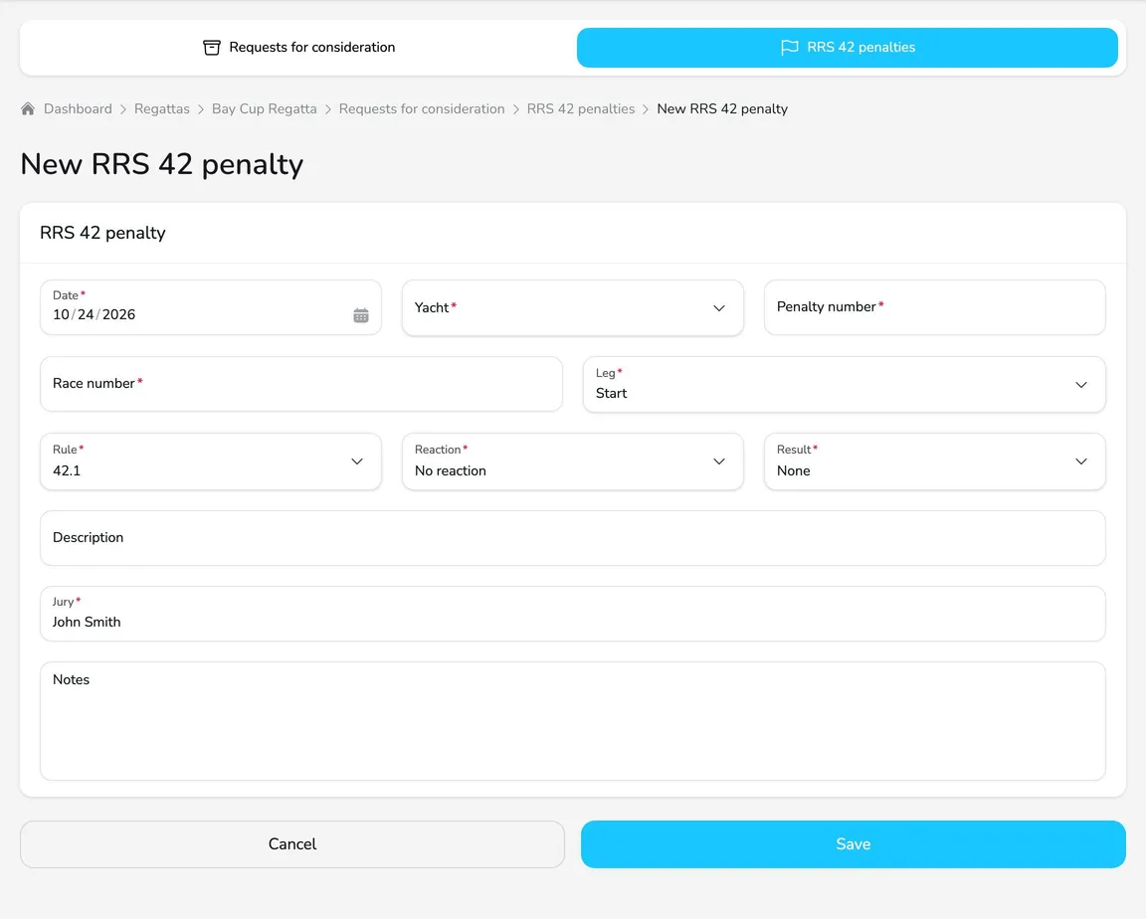The height and width of the screenshot is (919, 1146).
Task: Expand the Leg dropdown showing Start
Action: click(x=845, y=384)
